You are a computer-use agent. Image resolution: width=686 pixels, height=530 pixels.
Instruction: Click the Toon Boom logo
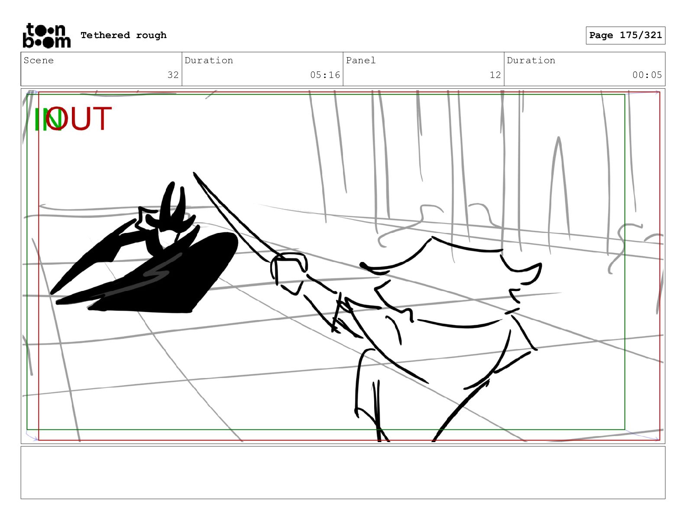coord(47,36)
